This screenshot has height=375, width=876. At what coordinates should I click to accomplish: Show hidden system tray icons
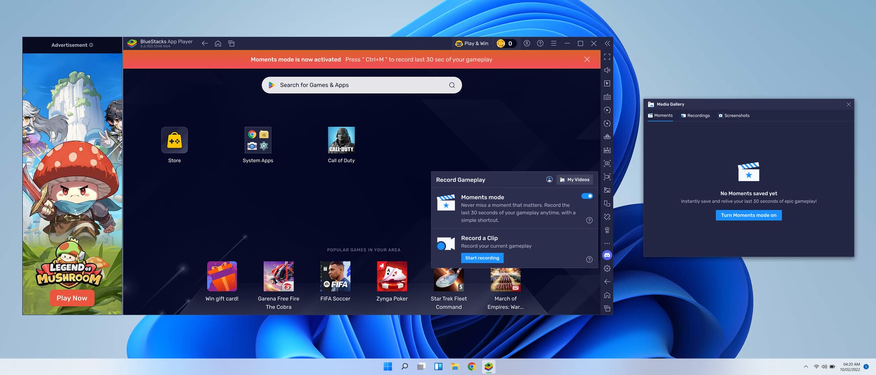806,366
